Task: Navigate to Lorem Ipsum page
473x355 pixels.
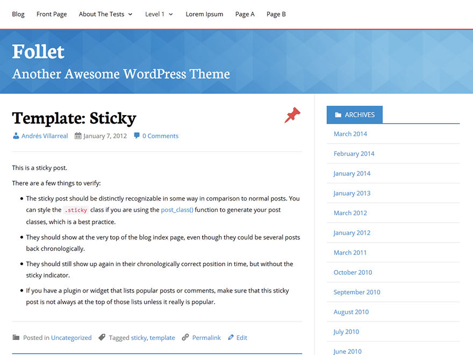Action: 204,14
